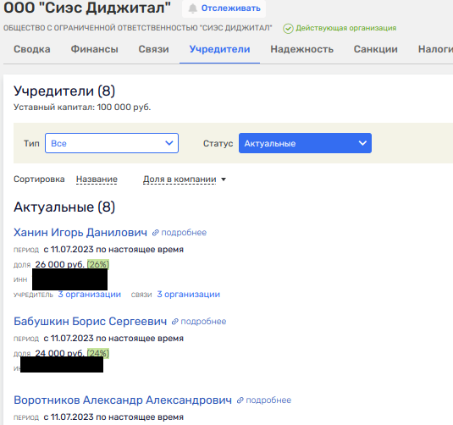
Task: Click Действующая организация status text
Action: [345, 28]
